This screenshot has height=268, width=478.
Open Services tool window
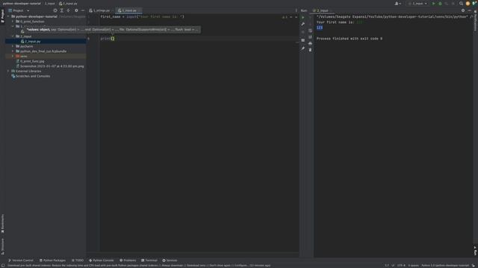(x=170, y=261)
